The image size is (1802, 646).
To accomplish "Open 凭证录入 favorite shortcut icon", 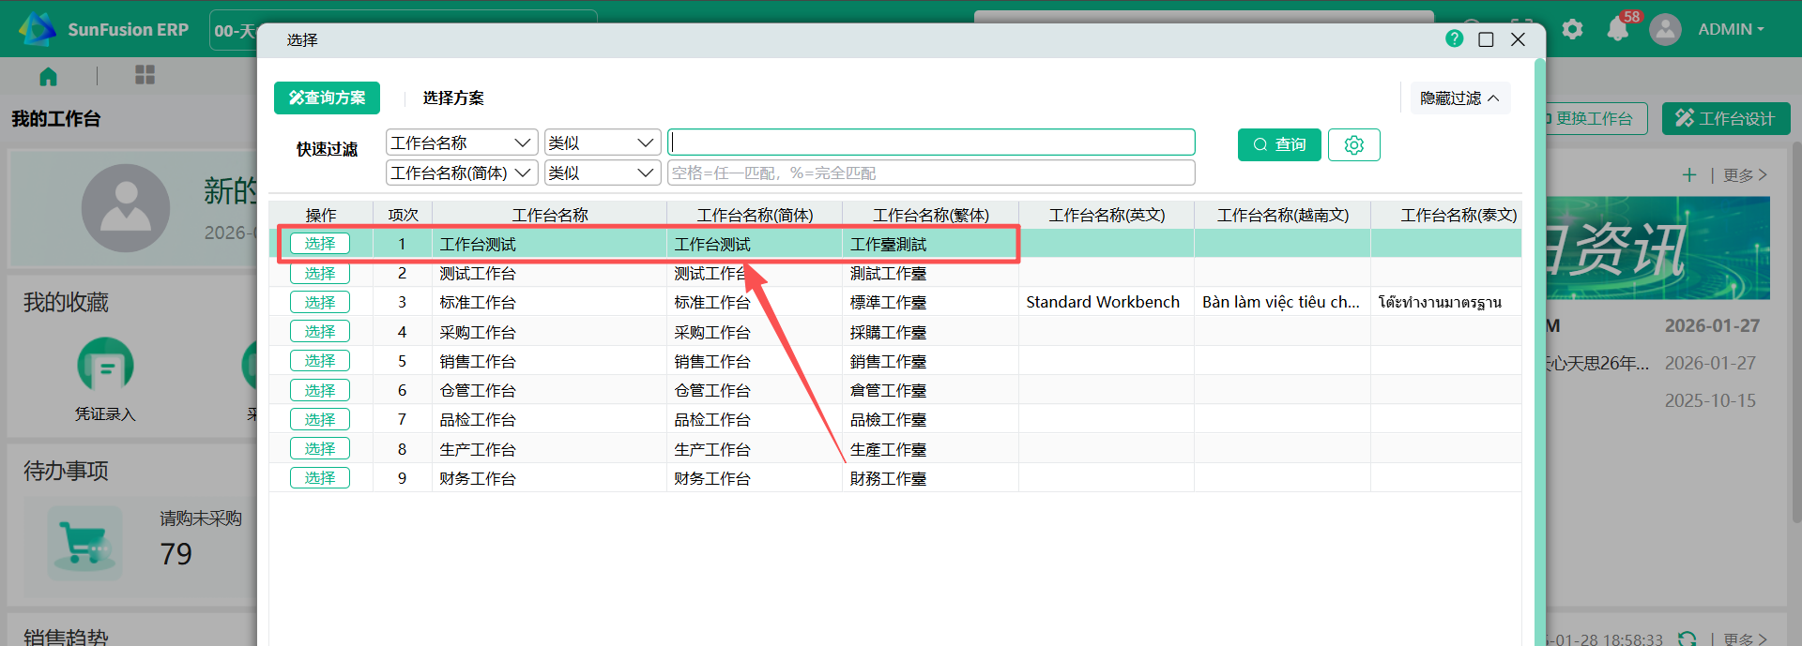I will (x=105, y=366).
